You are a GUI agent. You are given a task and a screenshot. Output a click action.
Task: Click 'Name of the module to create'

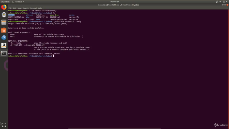(x=49, y=34)
